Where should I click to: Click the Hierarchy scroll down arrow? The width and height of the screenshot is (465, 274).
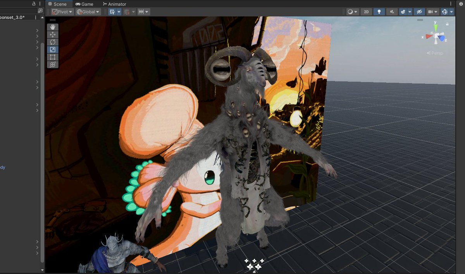click(x=42, y=269)
